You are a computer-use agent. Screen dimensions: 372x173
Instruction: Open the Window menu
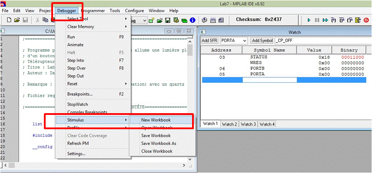coord(156,11)
